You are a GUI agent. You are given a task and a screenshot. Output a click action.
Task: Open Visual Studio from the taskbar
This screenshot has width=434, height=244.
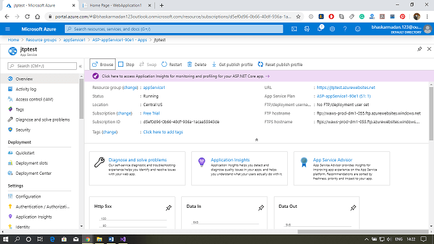coord(123,239)
